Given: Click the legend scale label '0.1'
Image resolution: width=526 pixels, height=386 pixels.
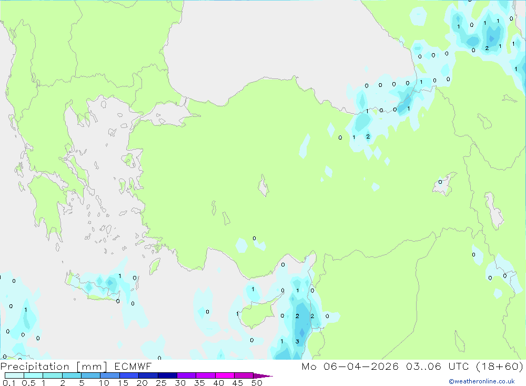Looking at the screenshot, I should [x=9, y=383].
